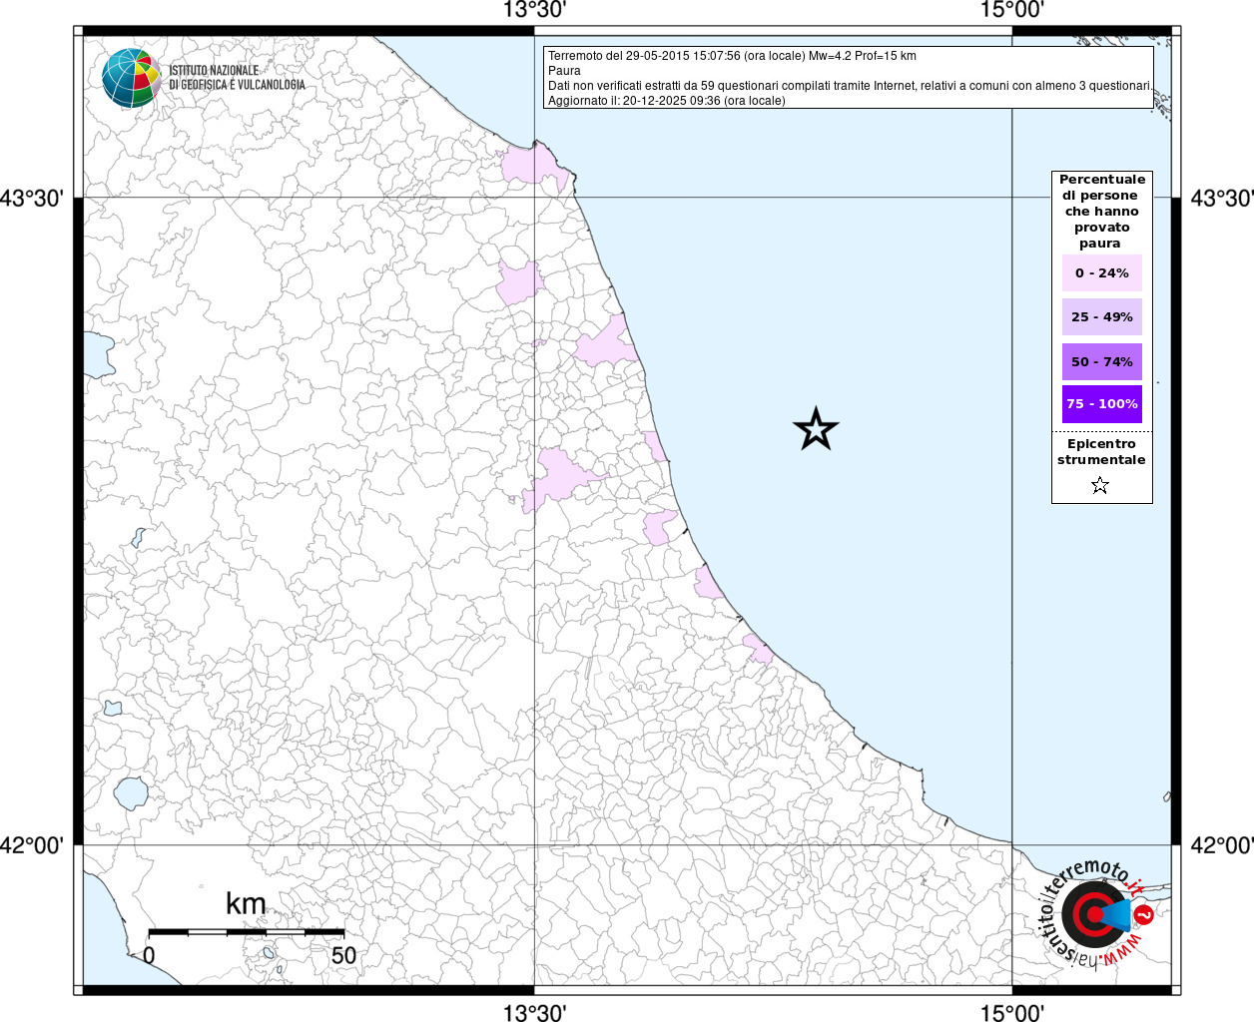
Task: Click the star symbol in the legend
Action: (x=1100, y=486)
